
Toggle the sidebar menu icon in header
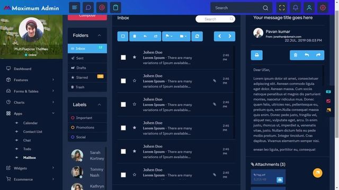(x=74, y=8)
